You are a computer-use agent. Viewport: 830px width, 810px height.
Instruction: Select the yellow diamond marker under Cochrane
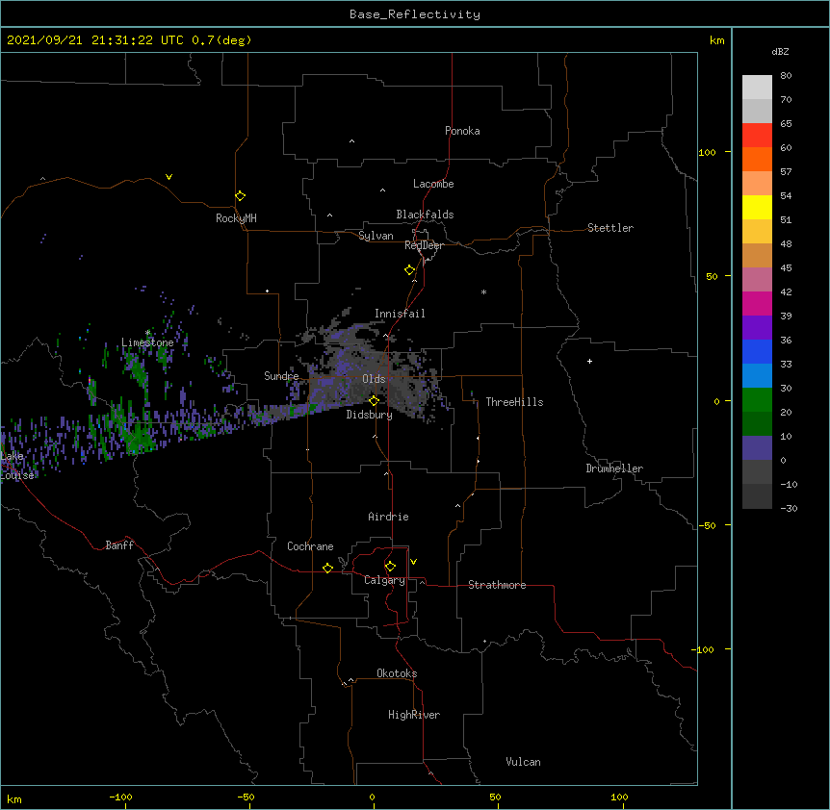point(327,568)
